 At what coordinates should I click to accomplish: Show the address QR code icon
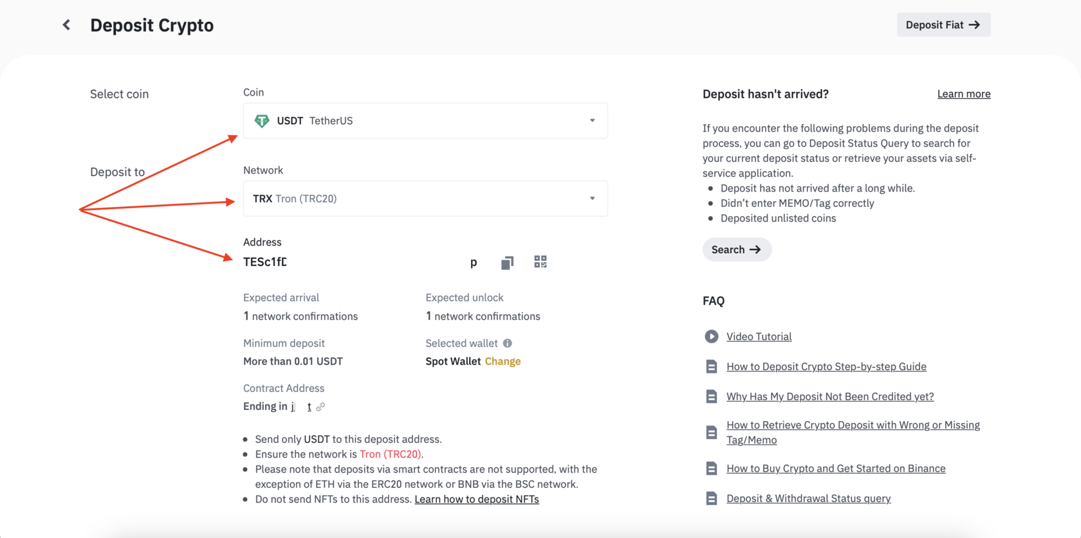(x=540, y=262)
